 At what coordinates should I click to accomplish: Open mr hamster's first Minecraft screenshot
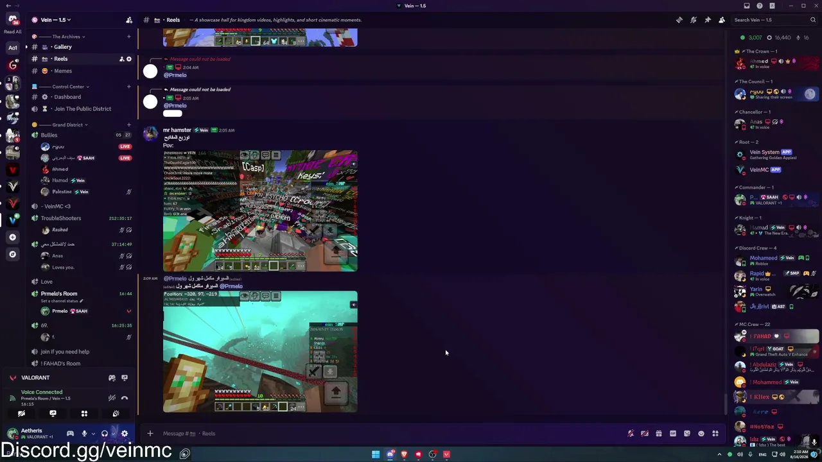(260, 211)
